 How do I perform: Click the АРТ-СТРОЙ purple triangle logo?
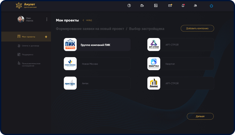(154, 44)
